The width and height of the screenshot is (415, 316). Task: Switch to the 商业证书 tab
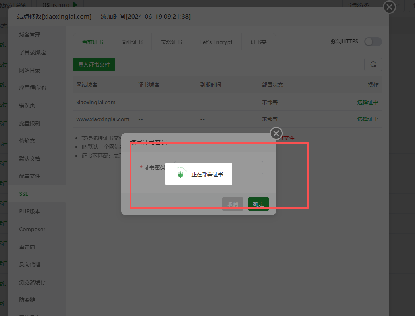click(x=132, y=42)
